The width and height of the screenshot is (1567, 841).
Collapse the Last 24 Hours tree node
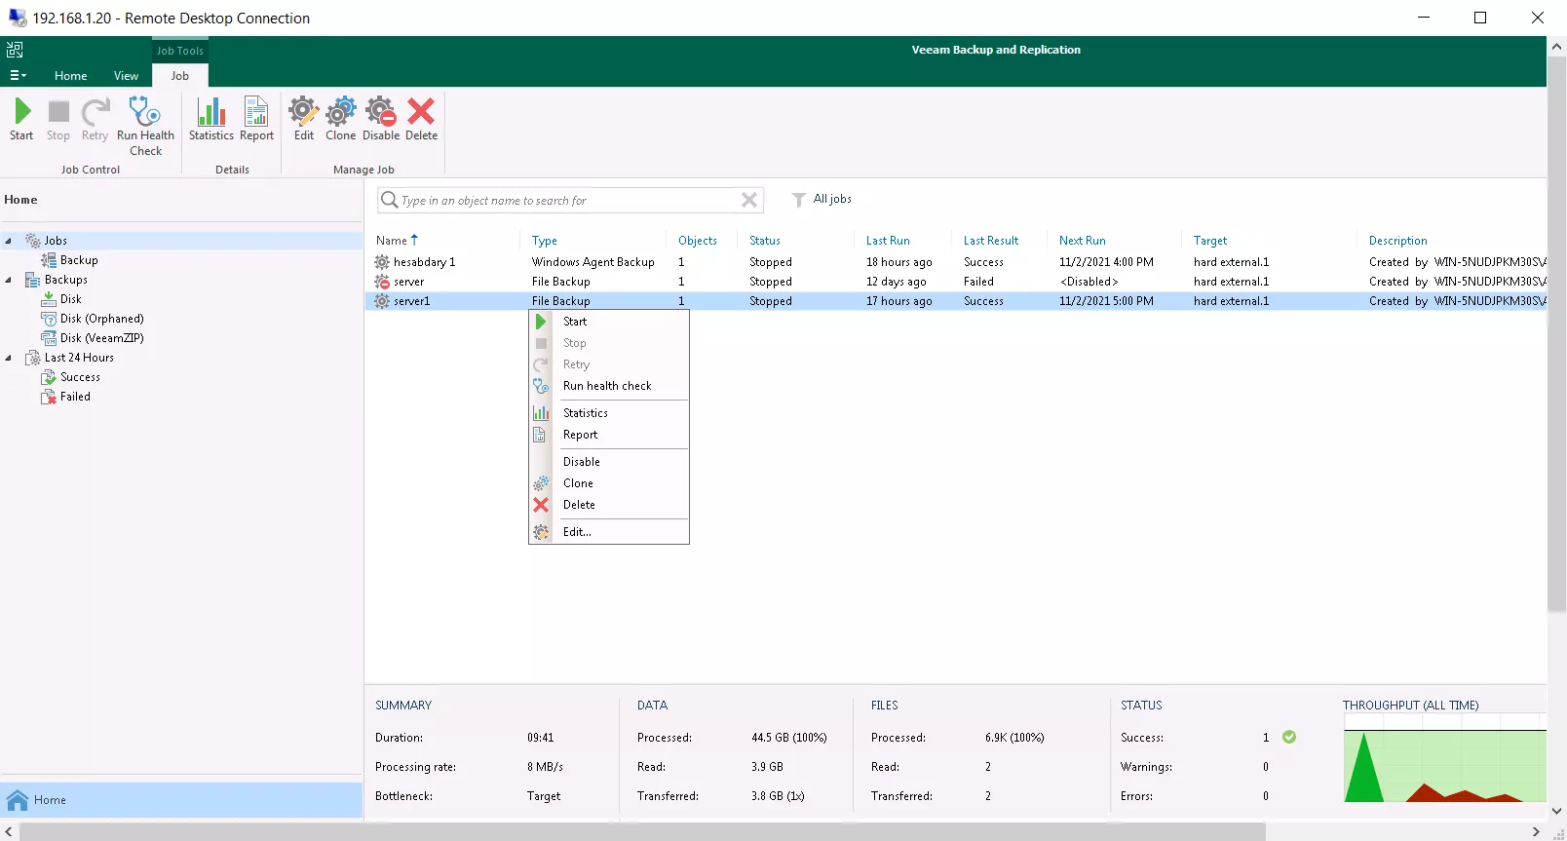[9, 358]
